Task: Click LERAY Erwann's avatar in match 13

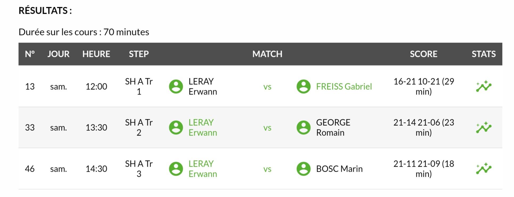Action: click(176, 87)
